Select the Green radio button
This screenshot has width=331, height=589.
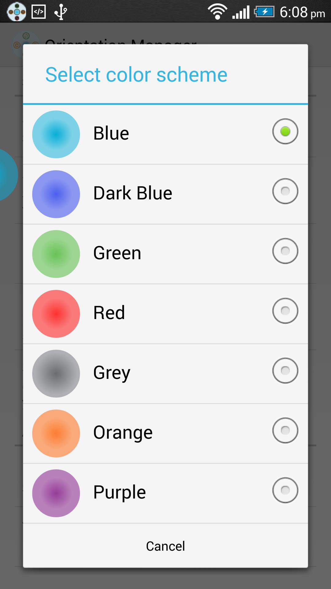point(285,251)
